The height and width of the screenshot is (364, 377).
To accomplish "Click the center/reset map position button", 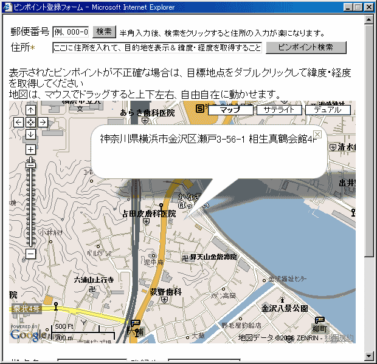I will tap(30, 122).
